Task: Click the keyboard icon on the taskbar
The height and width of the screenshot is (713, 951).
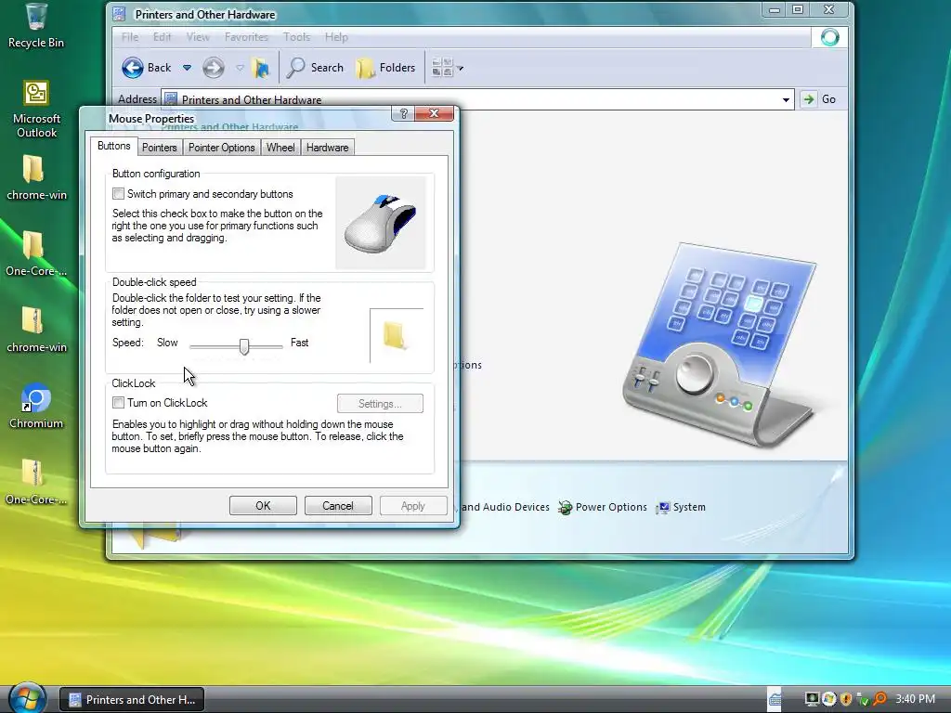Action: coord(775,699)
